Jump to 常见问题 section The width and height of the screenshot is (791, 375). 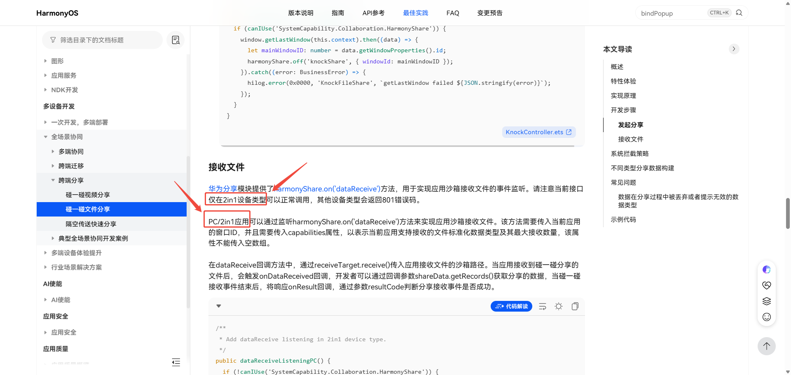click(x=623, y=182)
